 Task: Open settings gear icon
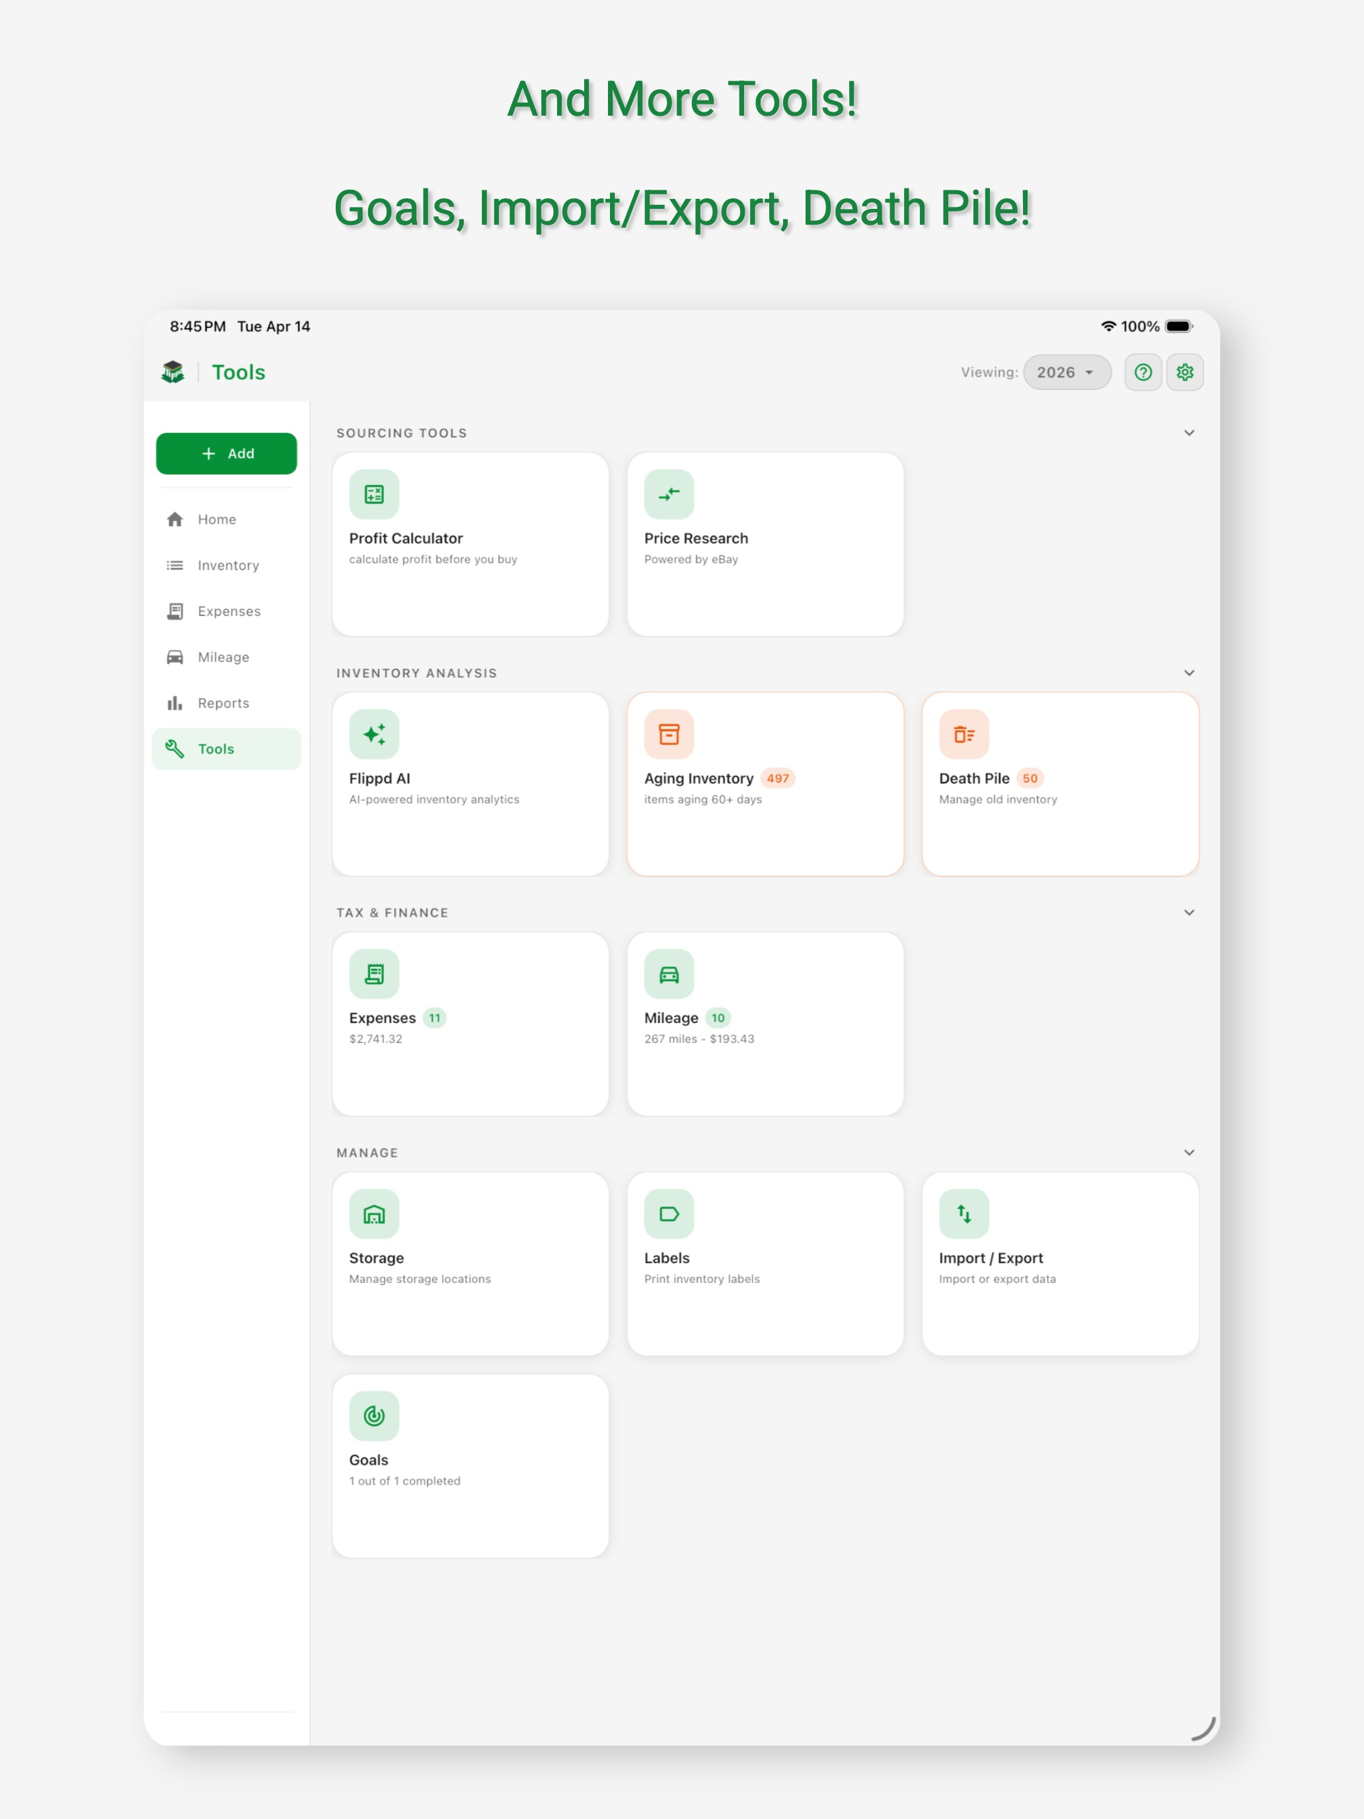coord(1185,373)
